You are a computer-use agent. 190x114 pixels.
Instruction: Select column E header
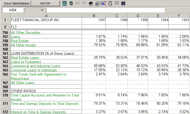(x=158, y=16)
